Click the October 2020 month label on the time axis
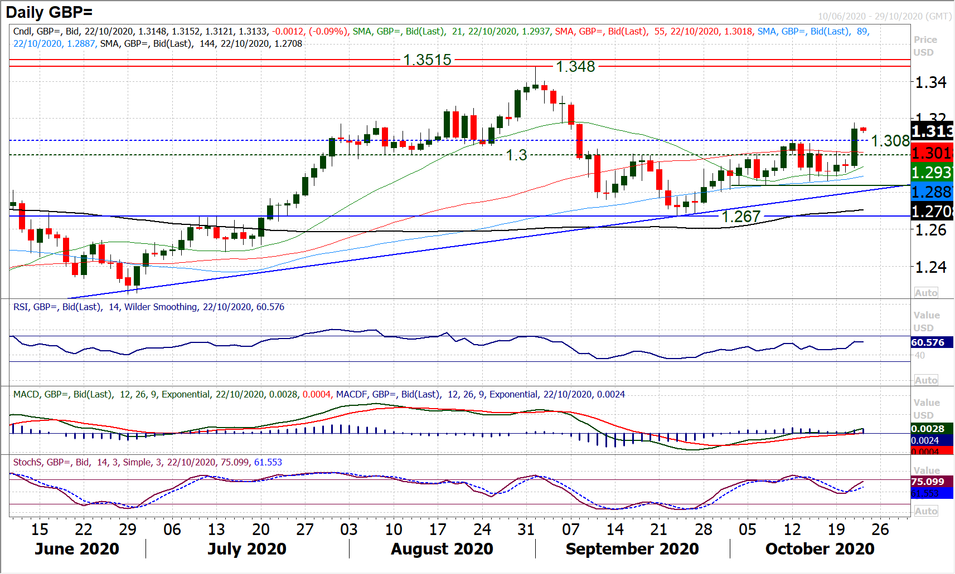 tap(820, 549)
